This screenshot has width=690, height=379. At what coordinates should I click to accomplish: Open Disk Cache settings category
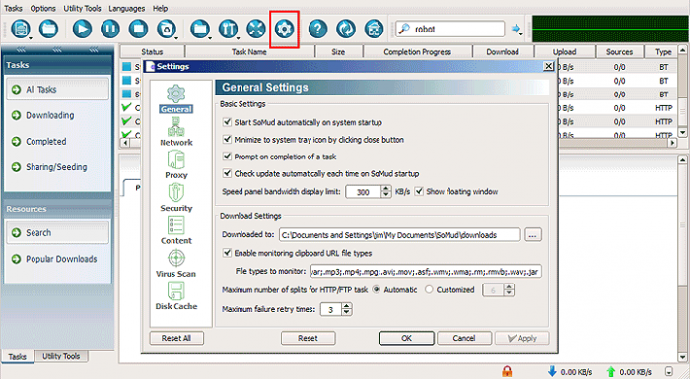click(176, 296)
